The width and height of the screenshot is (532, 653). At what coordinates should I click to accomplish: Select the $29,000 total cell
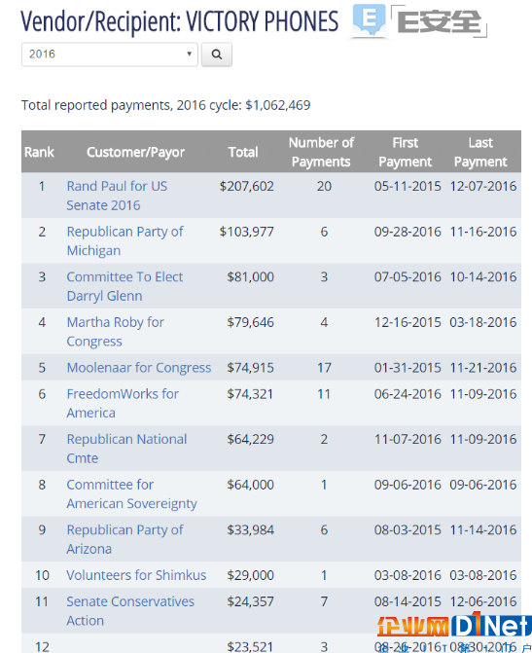coord(251,575)
